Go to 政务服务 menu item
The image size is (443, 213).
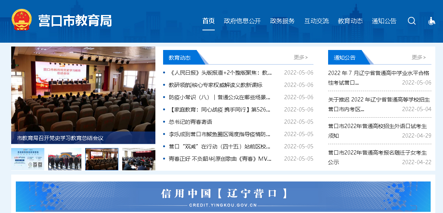(x=282, y=21)
